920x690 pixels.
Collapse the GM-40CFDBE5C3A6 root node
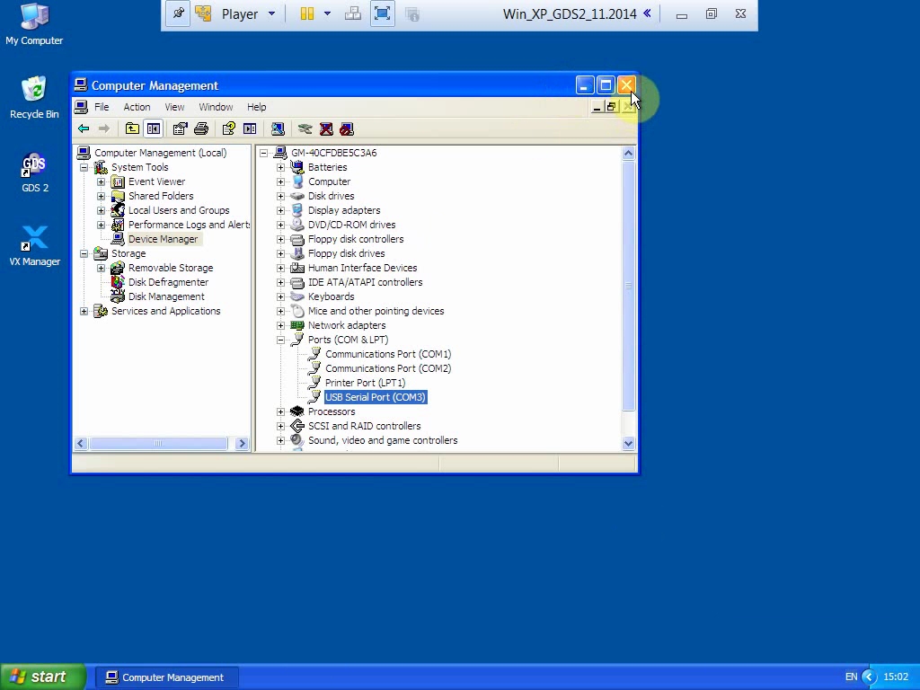coord(263,153)
